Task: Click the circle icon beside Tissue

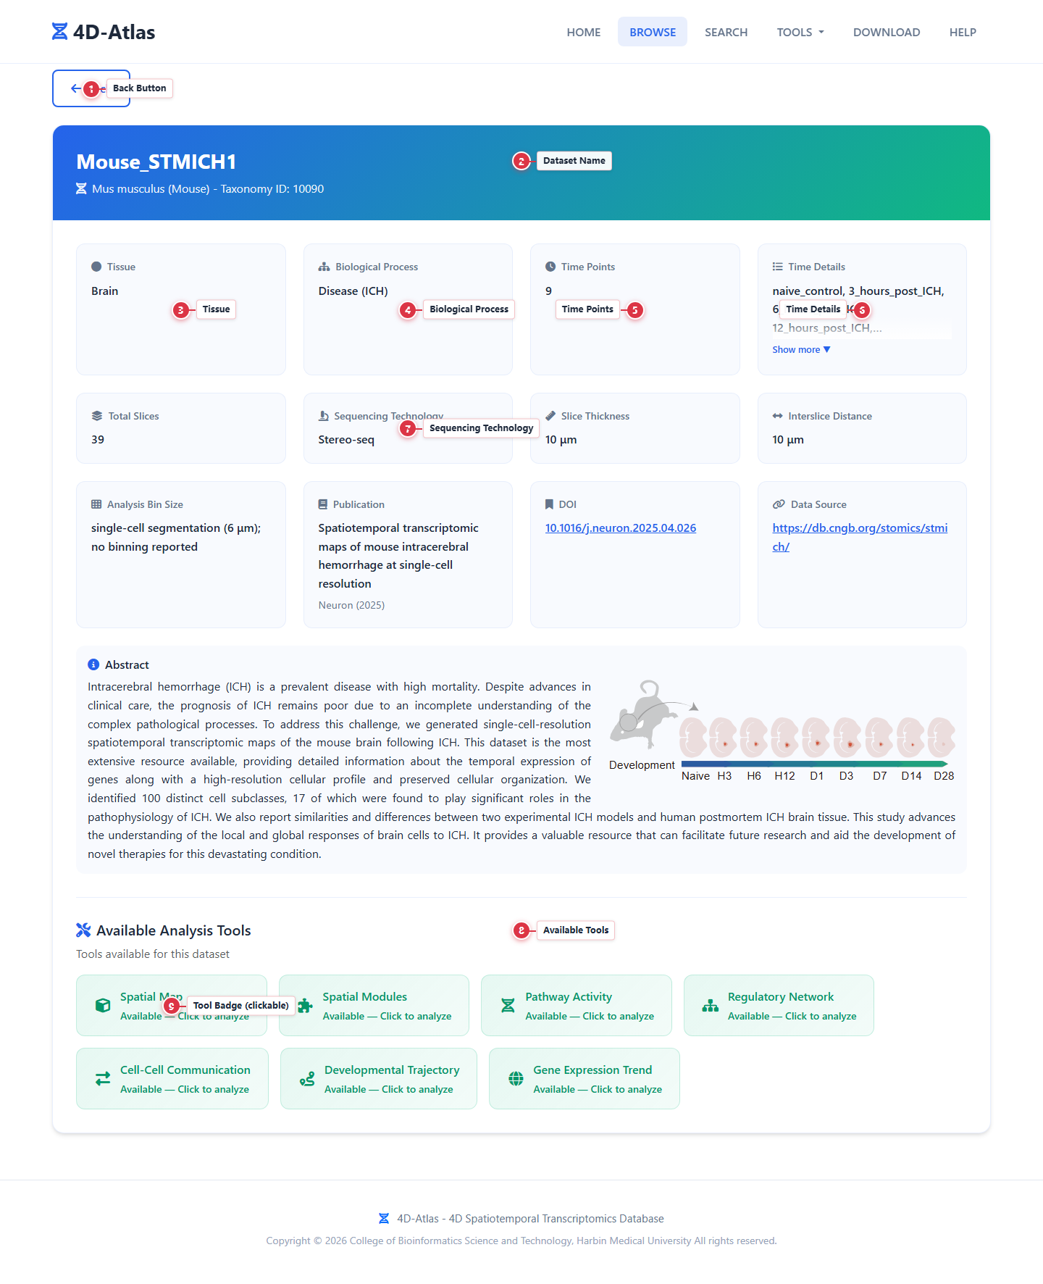Action: tap(96, 267)
